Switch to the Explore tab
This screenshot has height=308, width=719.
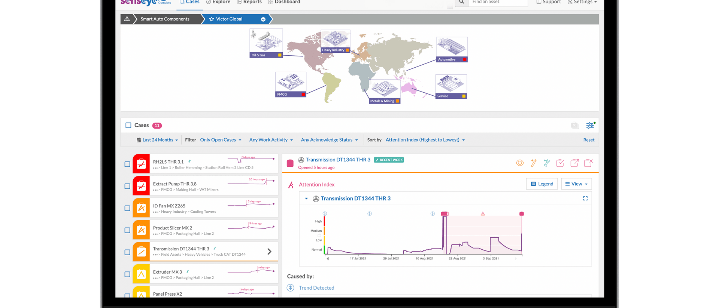[218, 2]
